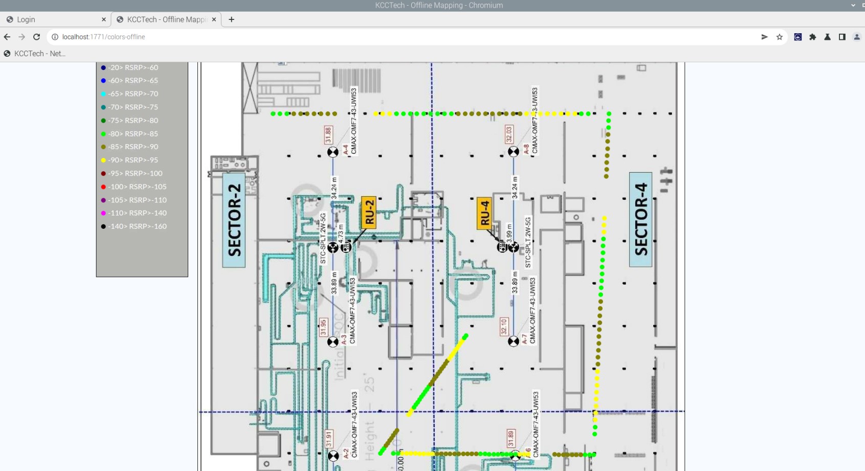Select legend swatch -65> RSRP>-70

click(103, 94)
